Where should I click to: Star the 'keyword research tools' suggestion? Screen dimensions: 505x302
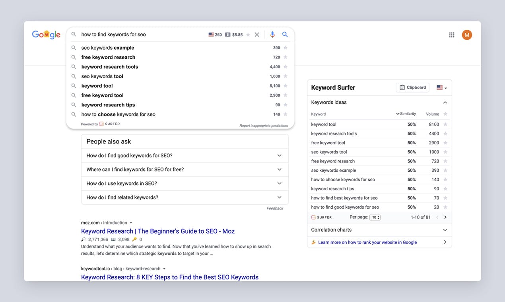click(x=286, y=67)
